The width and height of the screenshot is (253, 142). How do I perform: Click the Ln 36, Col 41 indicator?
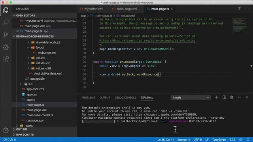point(166,140)
